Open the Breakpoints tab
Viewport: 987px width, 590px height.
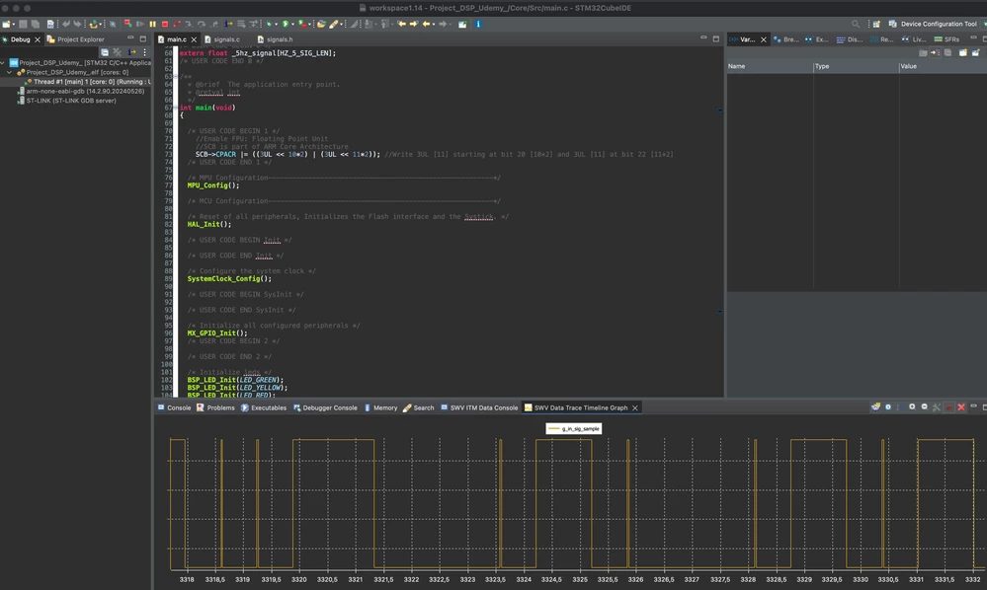786,38
